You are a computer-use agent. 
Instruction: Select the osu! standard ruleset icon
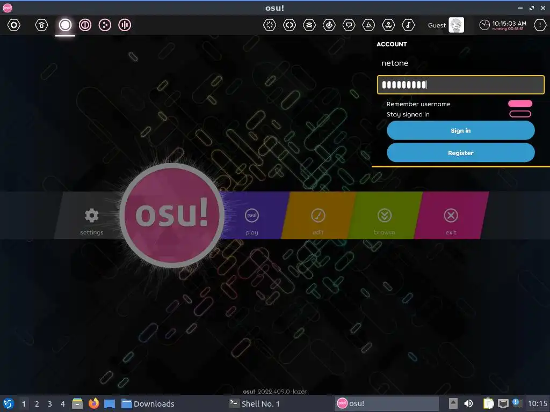tap(65, 25)
